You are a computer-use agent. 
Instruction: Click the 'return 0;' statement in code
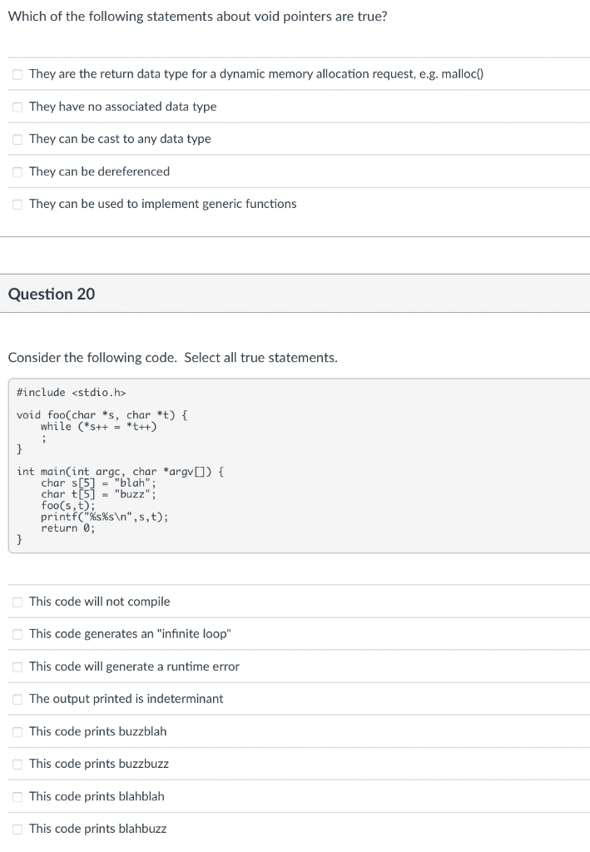[68, 528]
